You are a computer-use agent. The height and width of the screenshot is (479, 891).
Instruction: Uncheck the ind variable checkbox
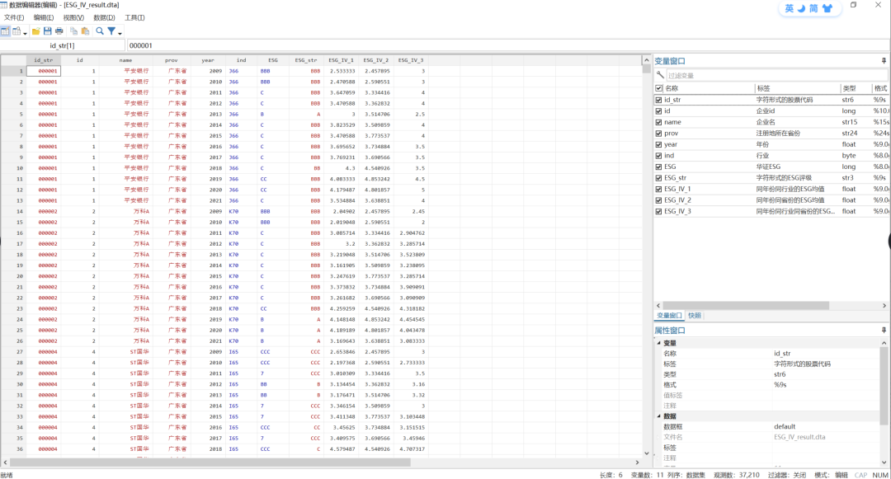(x=658, y=156)
